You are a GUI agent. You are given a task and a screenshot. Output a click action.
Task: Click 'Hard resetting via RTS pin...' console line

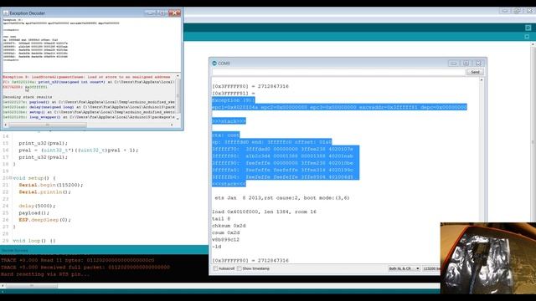[45, 274]
